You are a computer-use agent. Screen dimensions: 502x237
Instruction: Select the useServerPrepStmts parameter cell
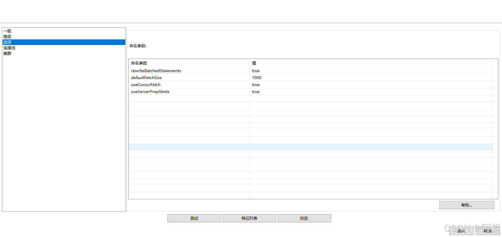[189, 92]
